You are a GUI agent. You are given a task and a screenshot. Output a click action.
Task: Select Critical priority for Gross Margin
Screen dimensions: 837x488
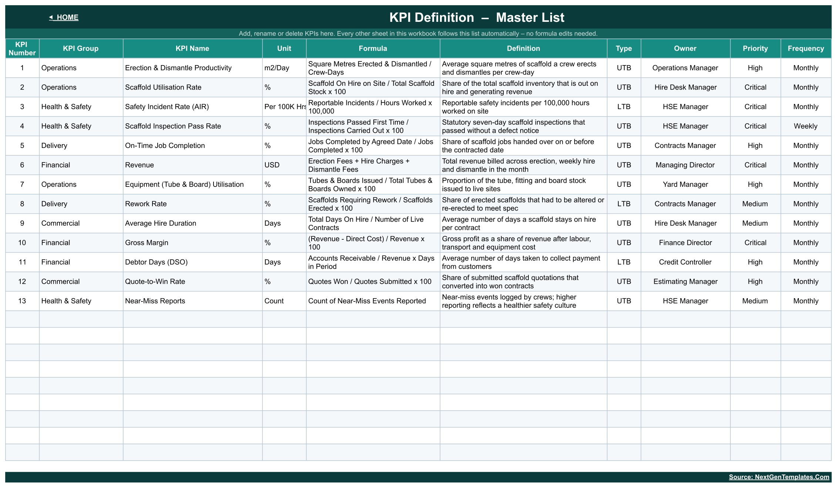755,243
